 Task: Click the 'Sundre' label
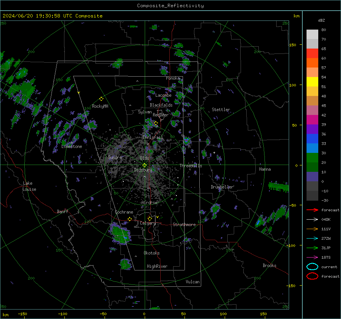115,157
